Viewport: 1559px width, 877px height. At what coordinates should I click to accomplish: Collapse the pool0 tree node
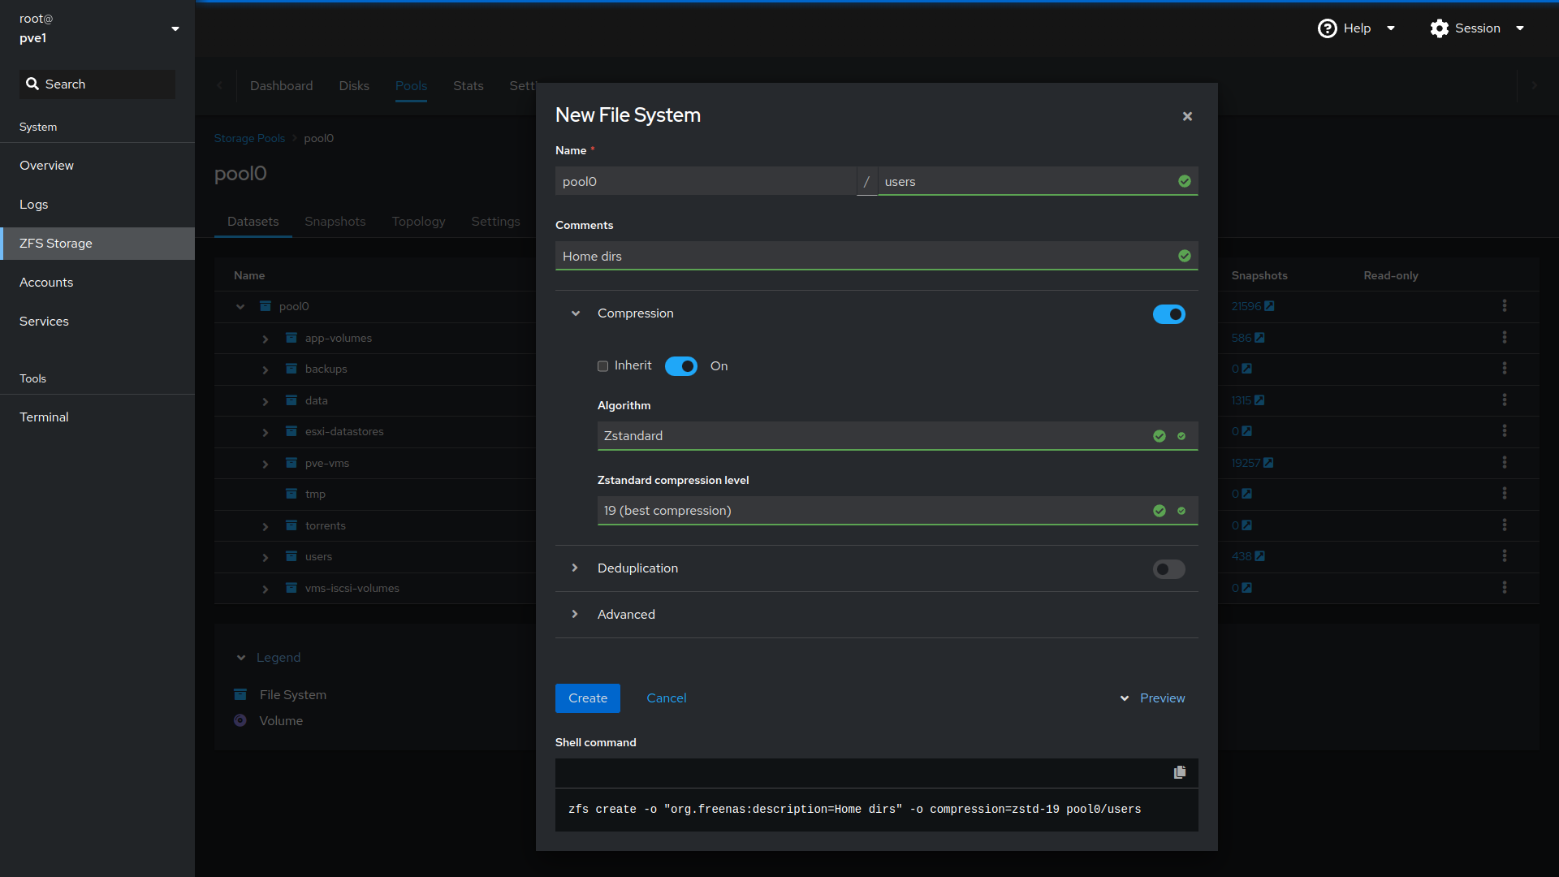(240, 307)
